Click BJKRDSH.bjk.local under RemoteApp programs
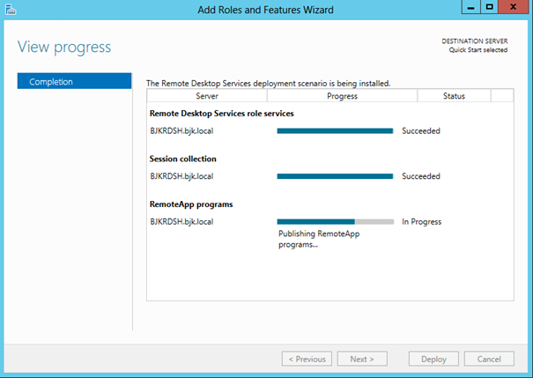The height and width of the screenshot is (378, 533). click(181, 222)
